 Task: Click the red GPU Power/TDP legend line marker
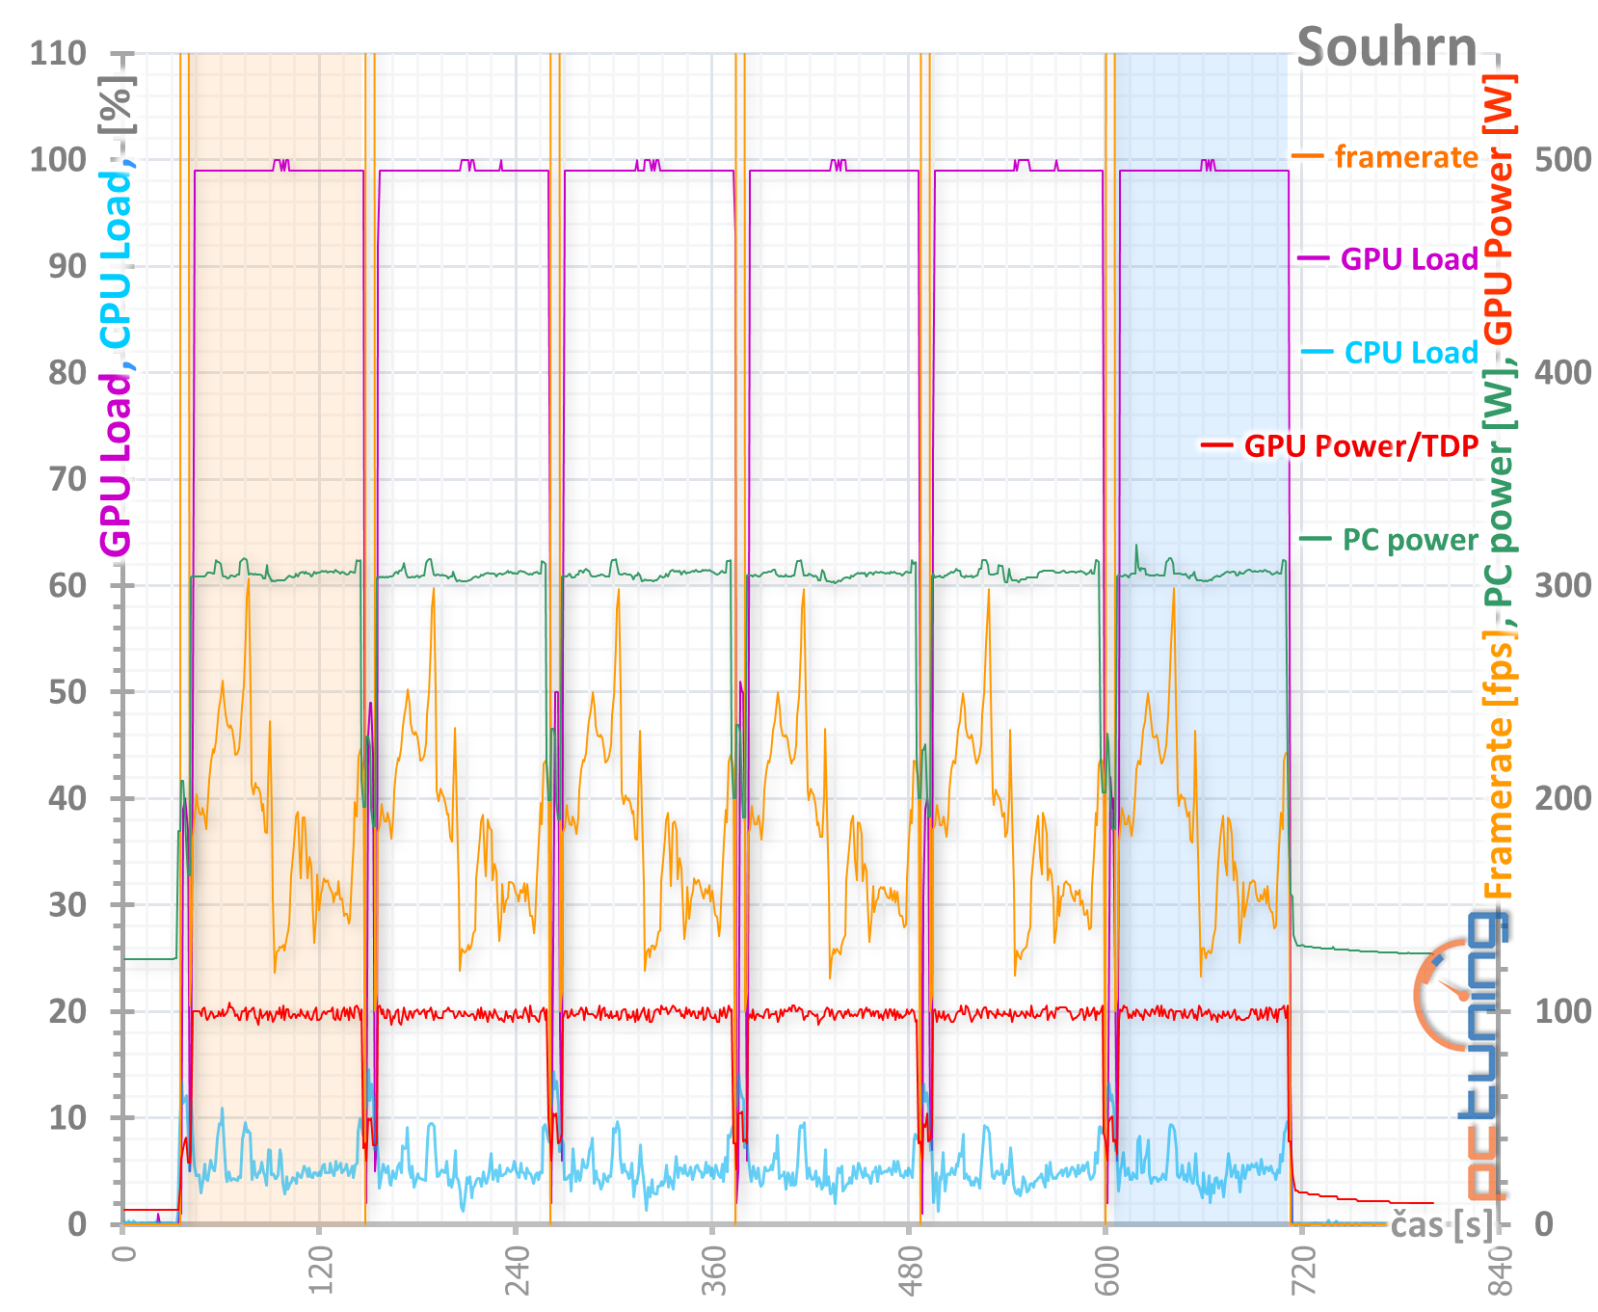(x=1217, y=445)
